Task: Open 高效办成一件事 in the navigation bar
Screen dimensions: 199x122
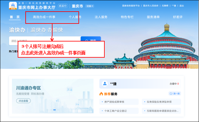Action: click(x=44, y=17)
